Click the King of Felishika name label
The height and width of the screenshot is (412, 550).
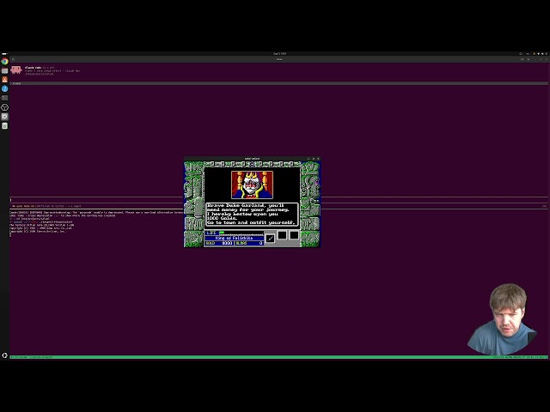(235, 238)
